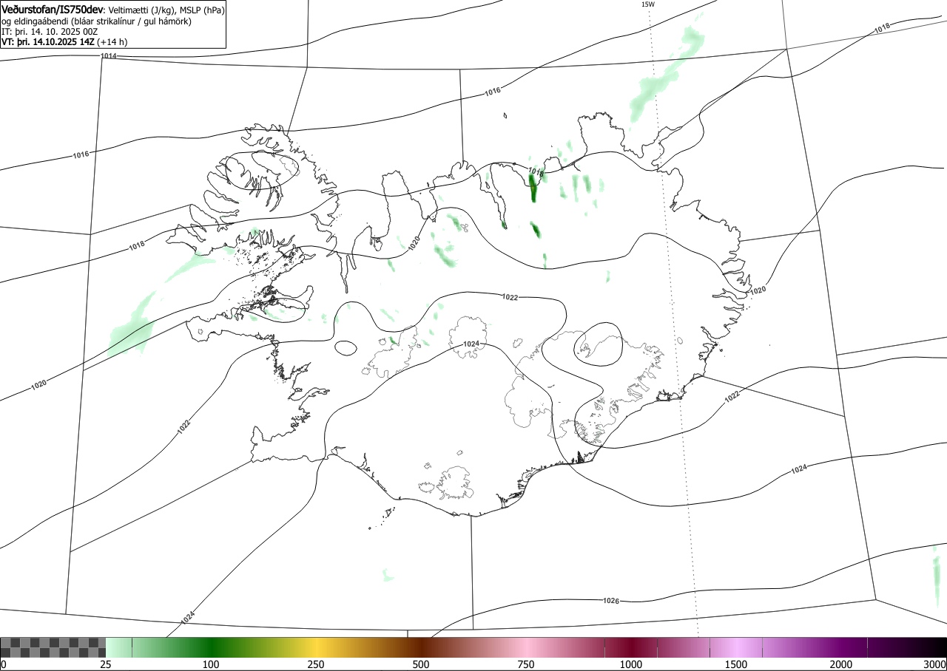Image resolution: width=947 pixels, height=671 pixels.
Task: Click the 1014 isobar label
Action: [x=108, y=56]
